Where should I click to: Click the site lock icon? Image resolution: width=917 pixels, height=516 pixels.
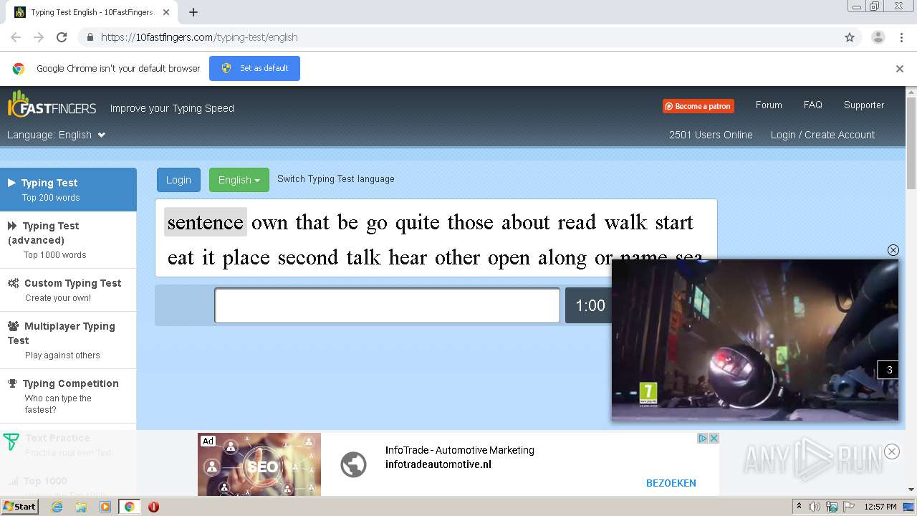[90, 37]
